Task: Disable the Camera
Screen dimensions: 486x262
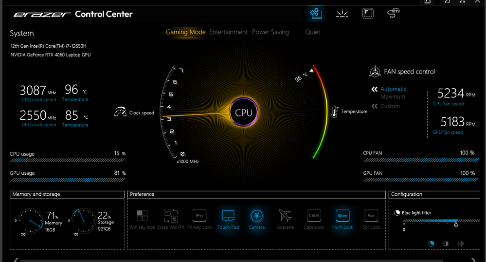Action: click(x=257, y=215)
